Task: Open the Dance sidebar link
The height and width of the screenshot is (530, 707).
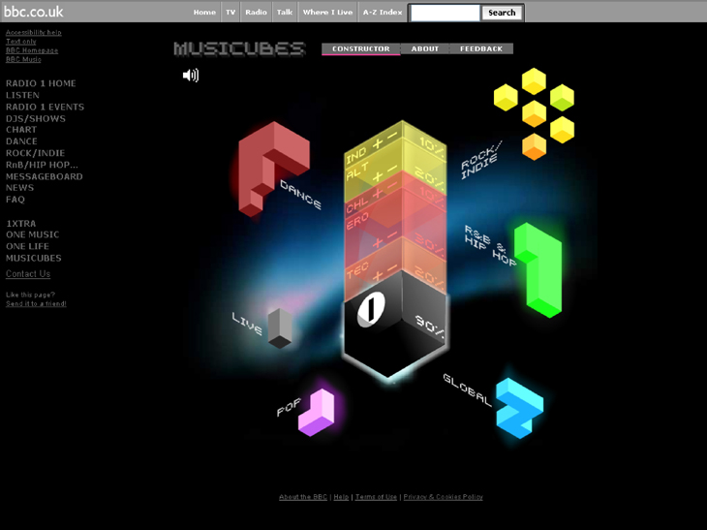Action: [x=21, y=141]
